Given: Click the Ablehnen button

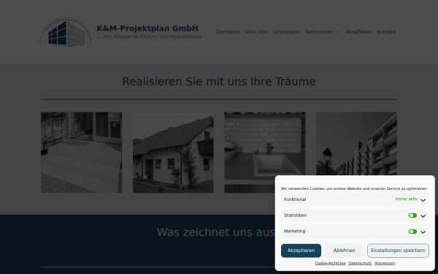Looking at the screenshot, I should 344,251.
